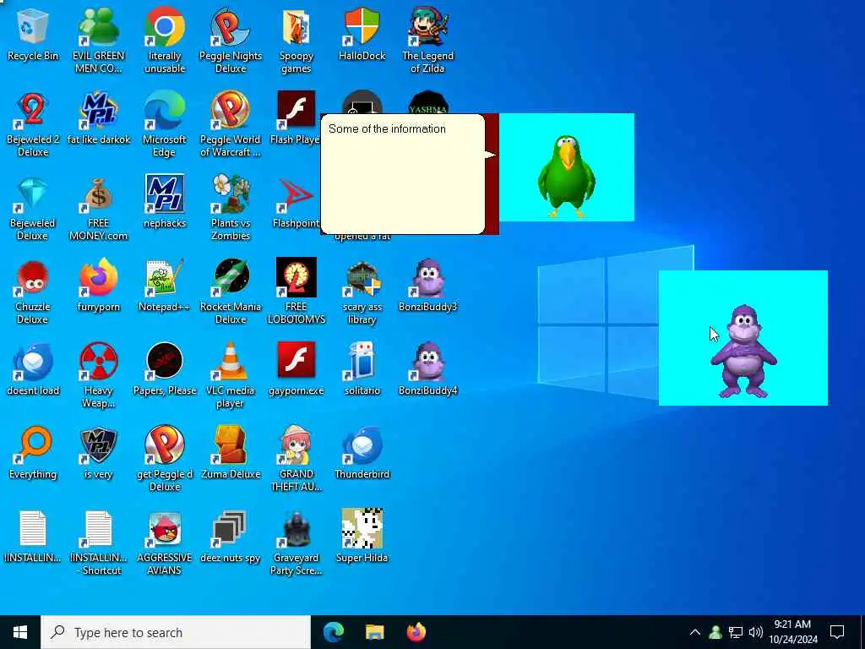Open the clock showing 9:21 AM
Image resolution: width=865 pixels, height=649 pixels.
(x=792, y=632)
